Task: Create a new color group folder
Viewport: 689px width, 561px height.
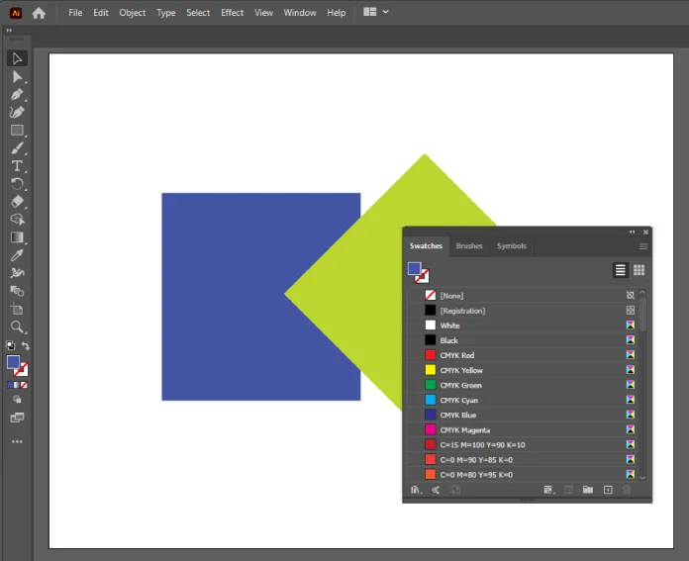Action: (587, 490)
